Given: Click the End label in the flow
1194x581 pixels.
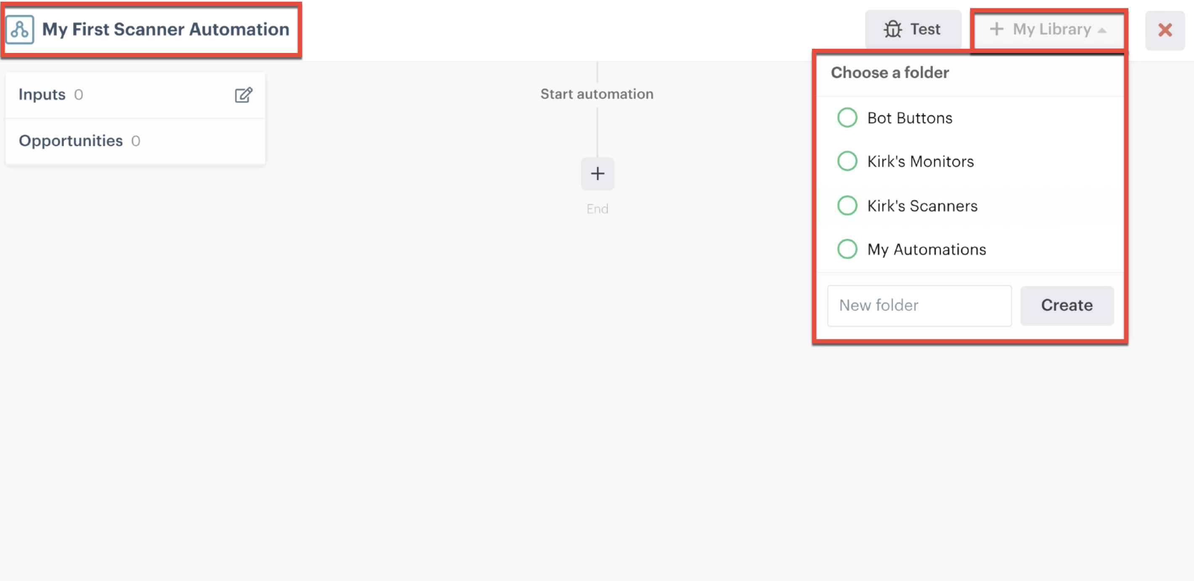Looking at the screenshot, I should (x=597, y=209).
